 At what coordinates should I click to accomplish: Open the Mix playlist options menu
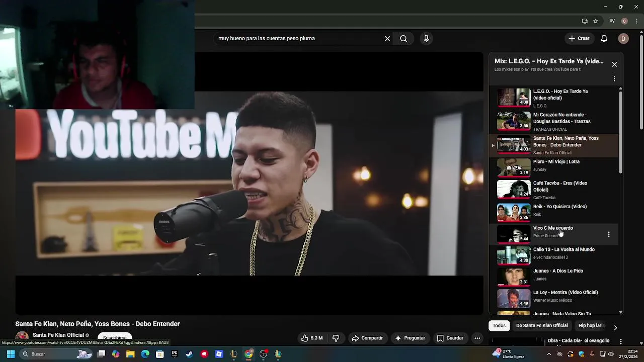tap(614, 79)
